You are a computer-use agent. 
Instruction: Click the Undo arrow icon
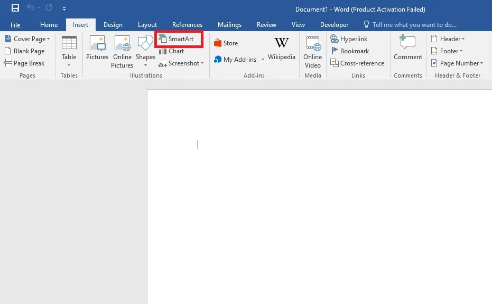(31, 8)
